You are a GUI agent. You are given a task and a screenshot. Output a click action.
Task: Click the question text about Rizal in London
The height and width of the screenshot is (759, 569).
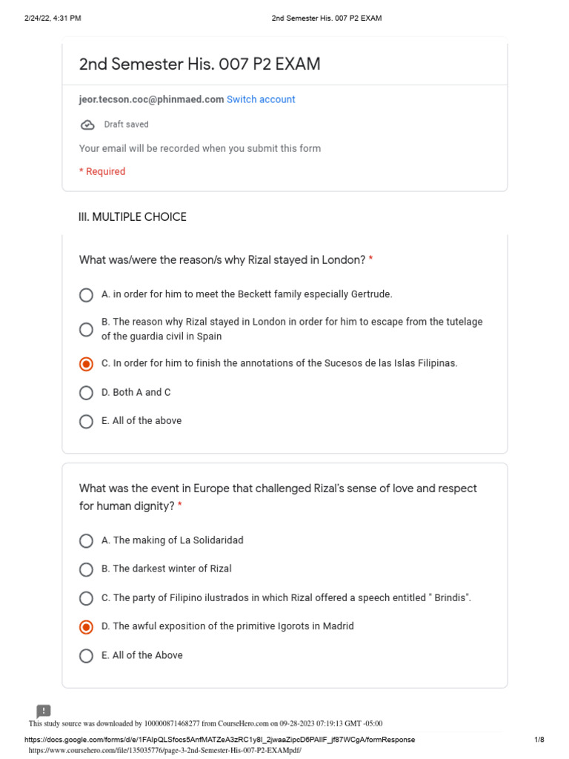click(x=222, y=260)
